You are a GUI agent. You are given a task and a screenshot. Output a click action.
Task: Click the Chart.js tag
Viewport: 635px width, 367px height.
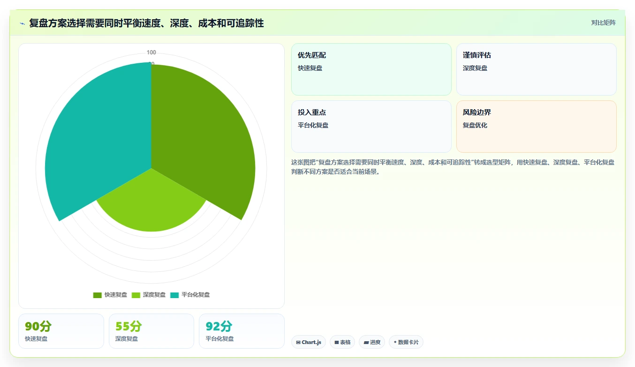pyautogui.click(x=309, y=342)
